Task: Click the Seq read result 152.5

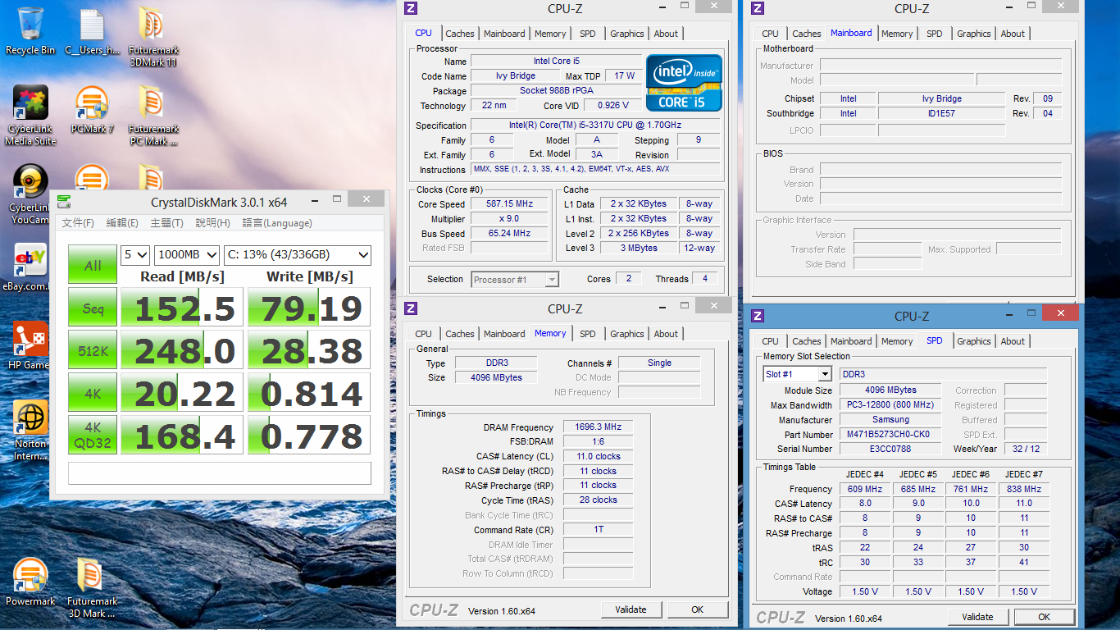Action: coord(182,308)
